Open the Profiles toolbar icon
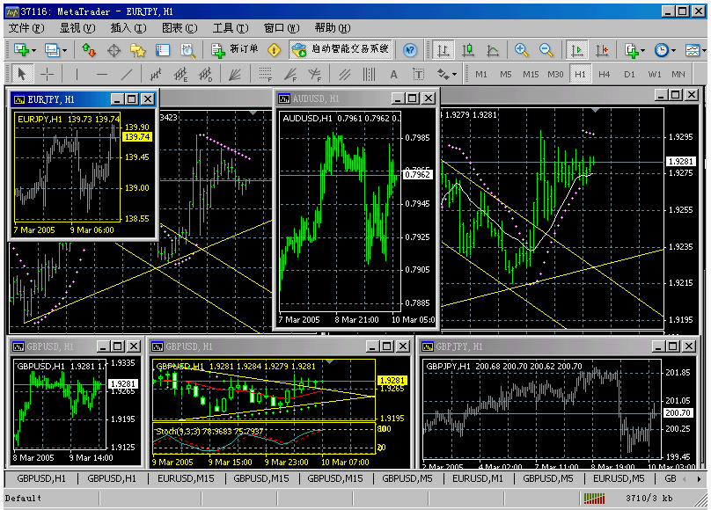Viewport: 711px width, 510px height. click(52, 50)
